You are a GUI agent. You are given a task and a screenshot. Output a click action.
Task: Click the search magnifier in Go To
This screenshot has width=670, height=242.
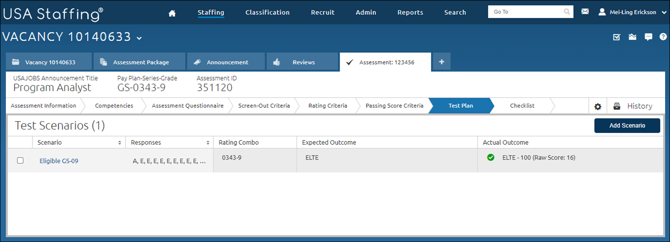[x=567, y=12]
